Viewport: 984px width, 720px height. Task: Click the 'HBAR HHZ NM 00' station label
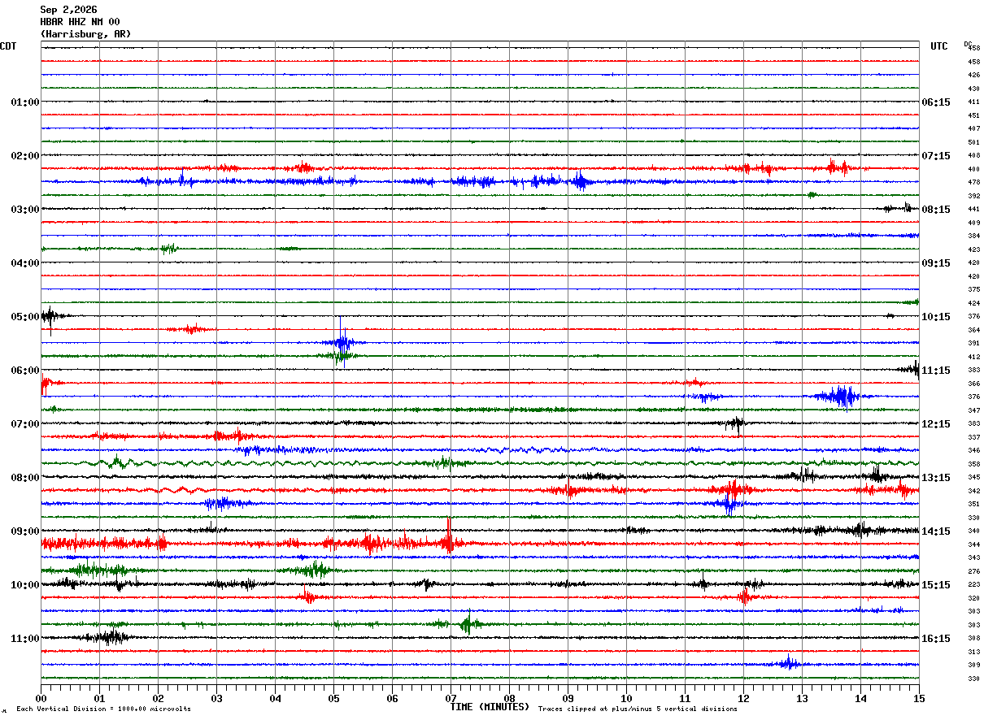[x=80, y=22]
